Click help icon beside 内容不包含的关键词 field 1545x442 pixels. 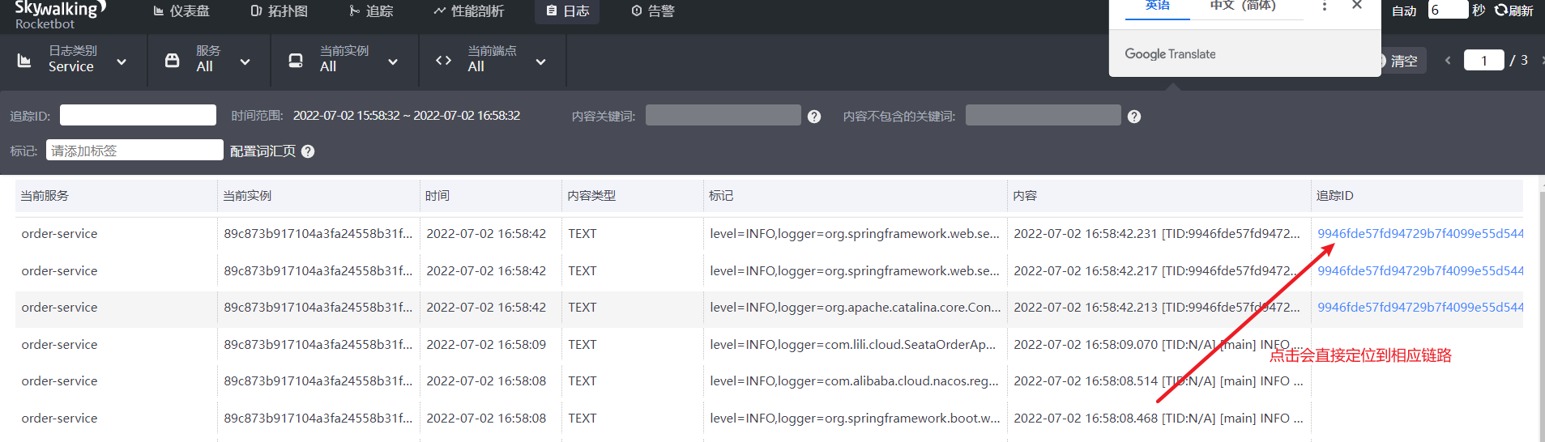click(1134, 117)
